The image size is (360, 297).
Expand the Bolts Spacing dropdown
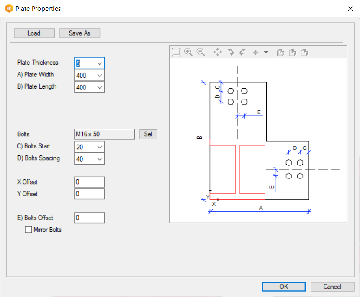coord(100,159)
